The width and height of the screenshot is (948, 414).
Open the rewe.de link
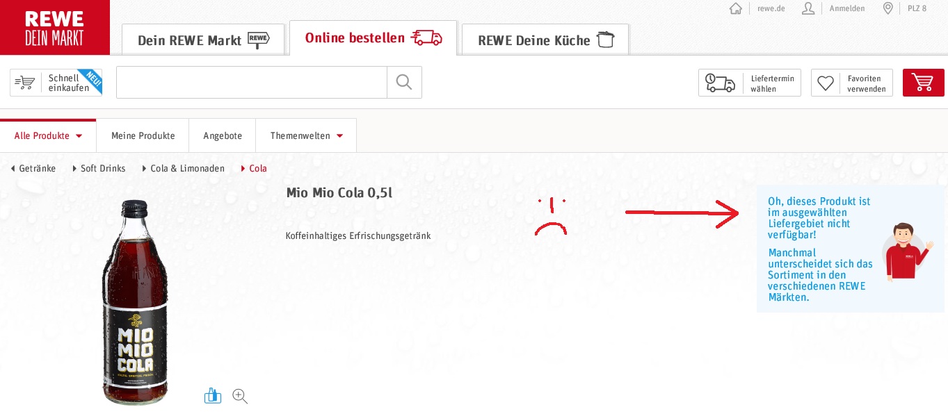(x=771, y=8)
